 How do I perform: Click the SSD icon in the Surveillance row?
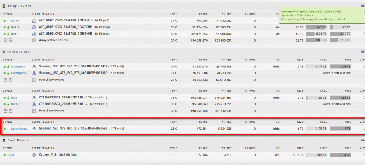(34, 129)
